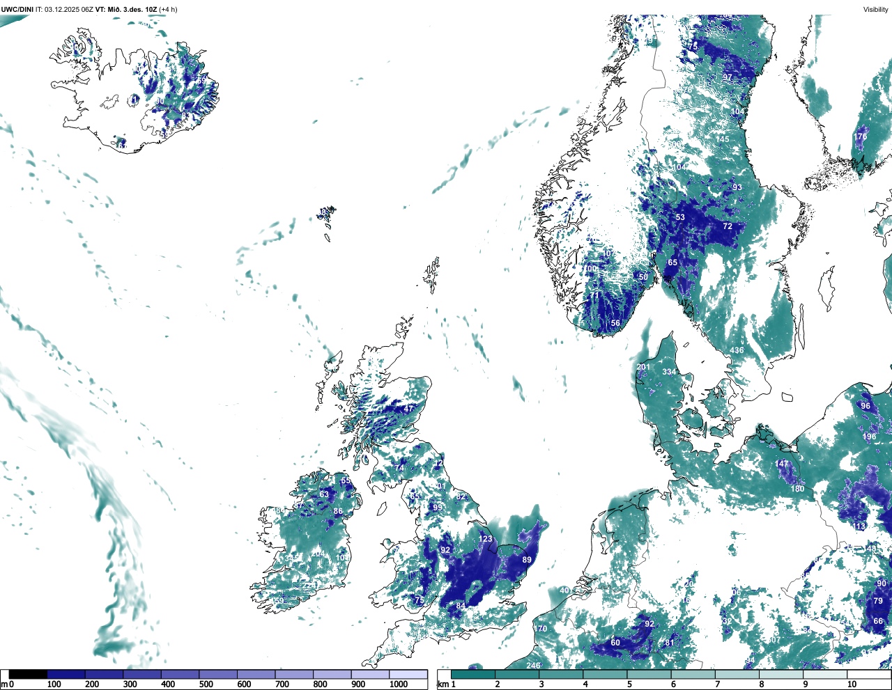Viewport: 892px width, 690px height.
Task: Click the 246 value near the bottom edge
Action: click(x=533, y=666)
